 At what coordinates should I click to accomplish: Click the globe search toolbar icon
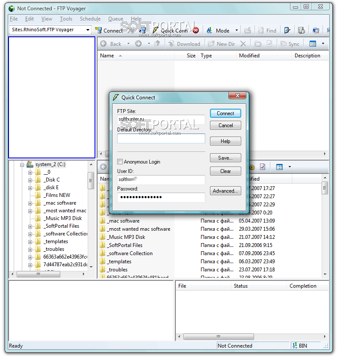316,30
